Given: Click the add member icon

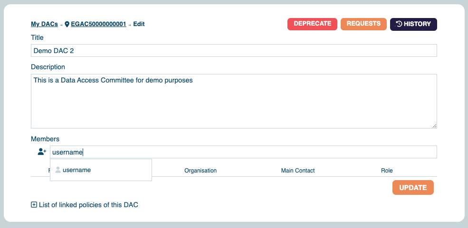Looking at the screenshot, I should tap(42, 152).
